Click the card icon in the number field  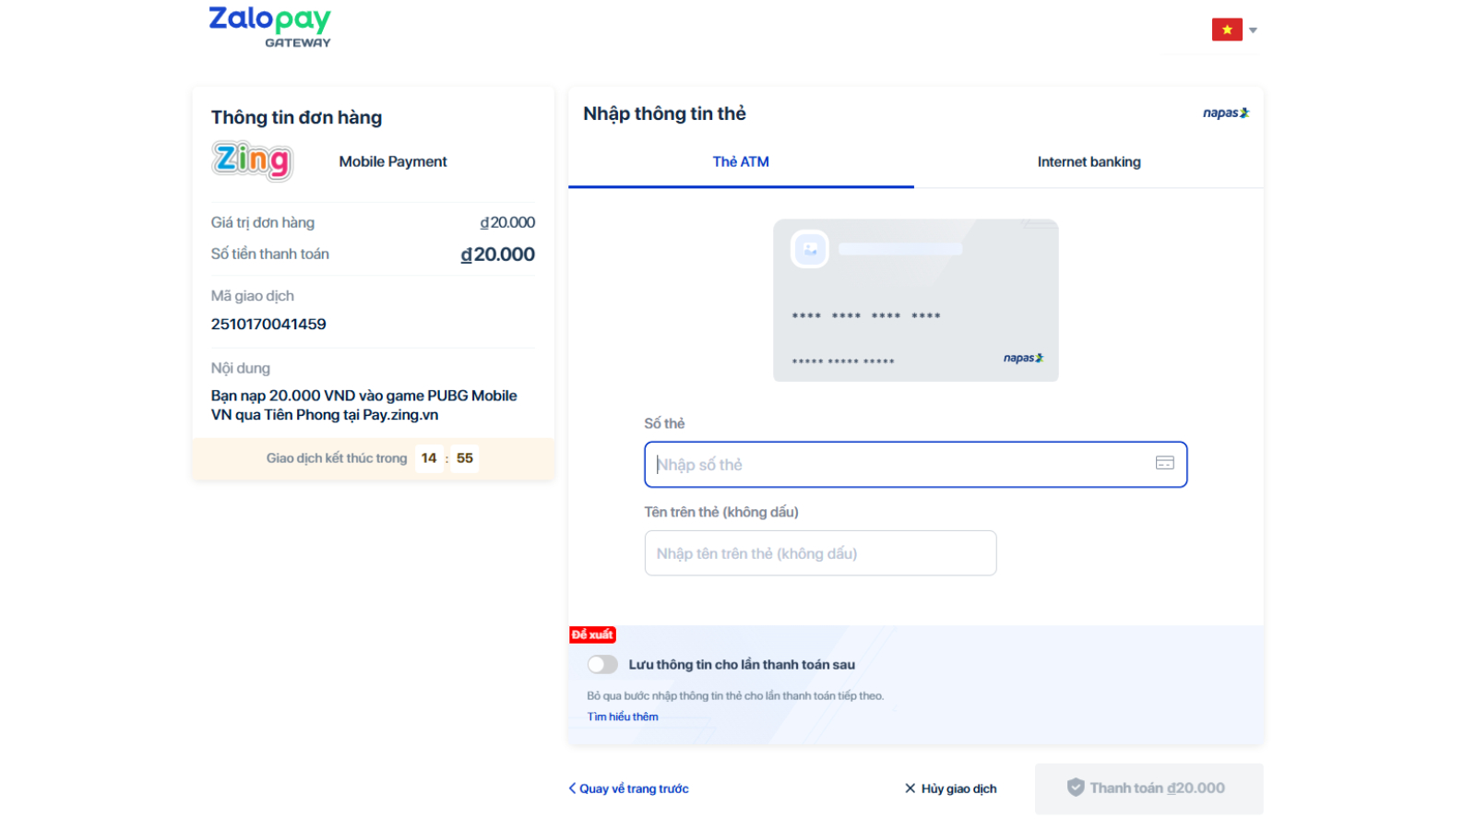point(1164,463)
